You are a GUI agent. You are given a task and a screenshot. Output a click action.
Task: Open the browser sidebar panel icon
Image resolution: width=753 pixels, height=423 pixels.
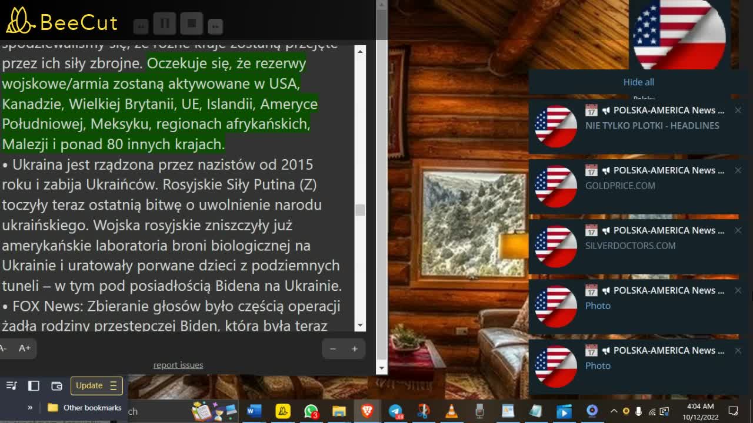34,385
